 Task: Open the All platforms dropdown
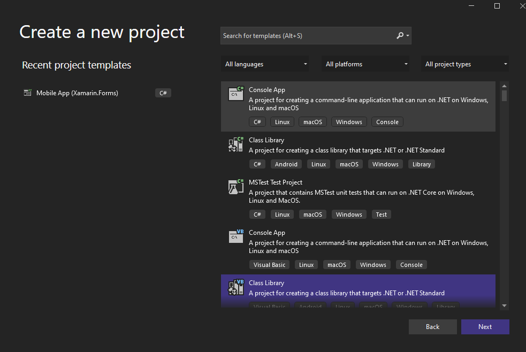point(365,64)
